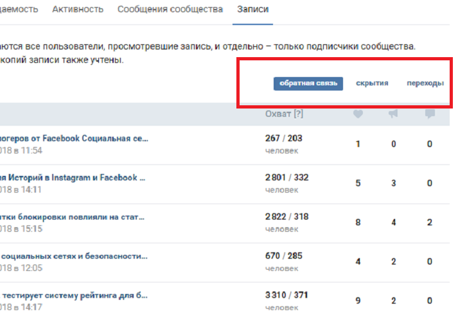Click the post date ending 12:05
Image resolution: width=458 pixels, height=321 pixels.
point(21,268)
